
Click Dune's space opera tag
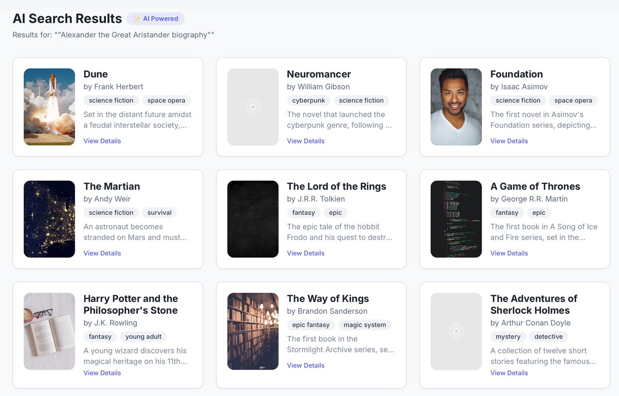166,101
